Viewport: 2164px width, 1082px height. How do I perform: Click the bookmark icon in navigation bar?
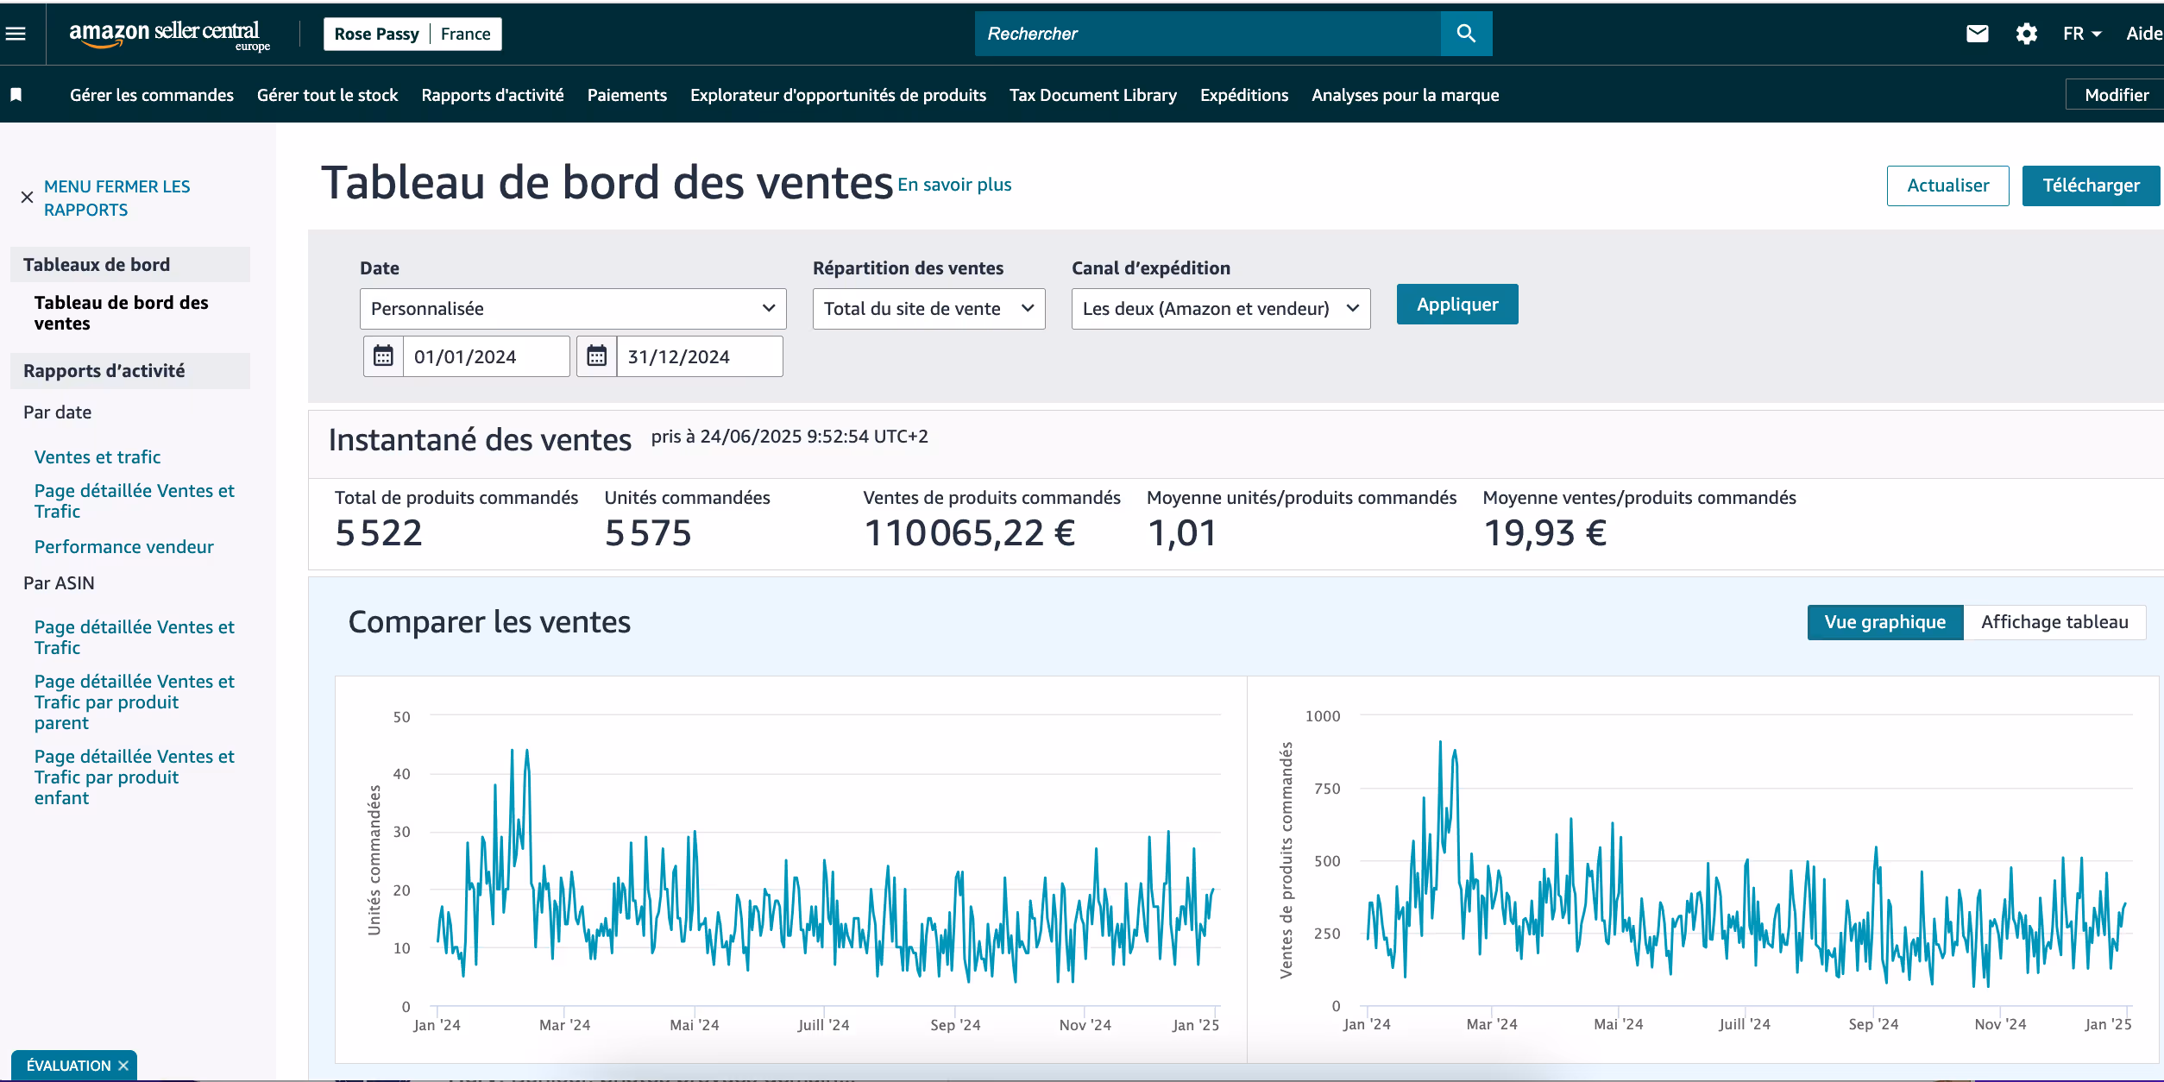(16, 95)
